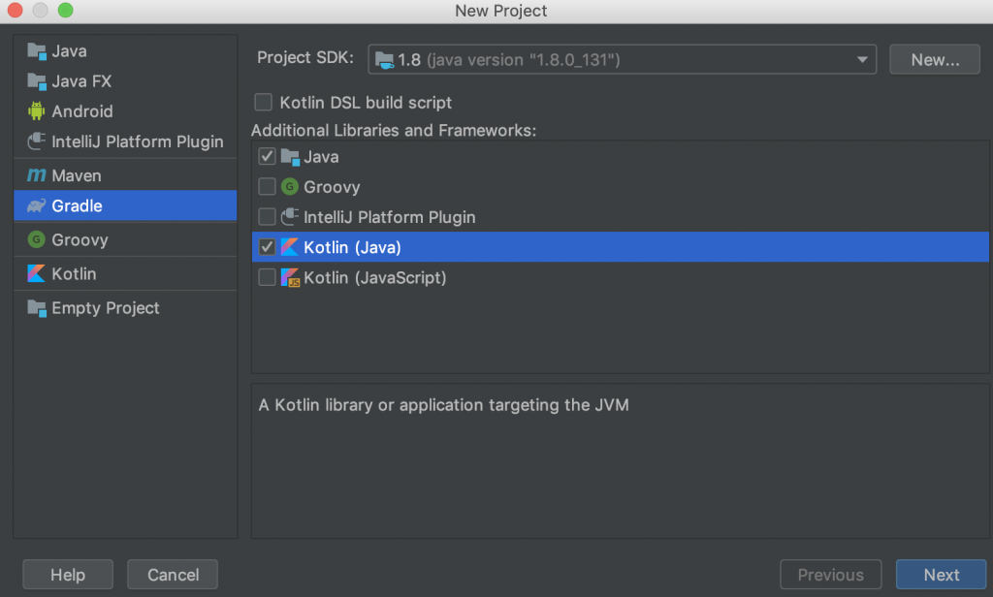Click the Project SDK 1.8 combo box
Image resolution: width=993 pixels, height=597 pixels.
point(621,60)
